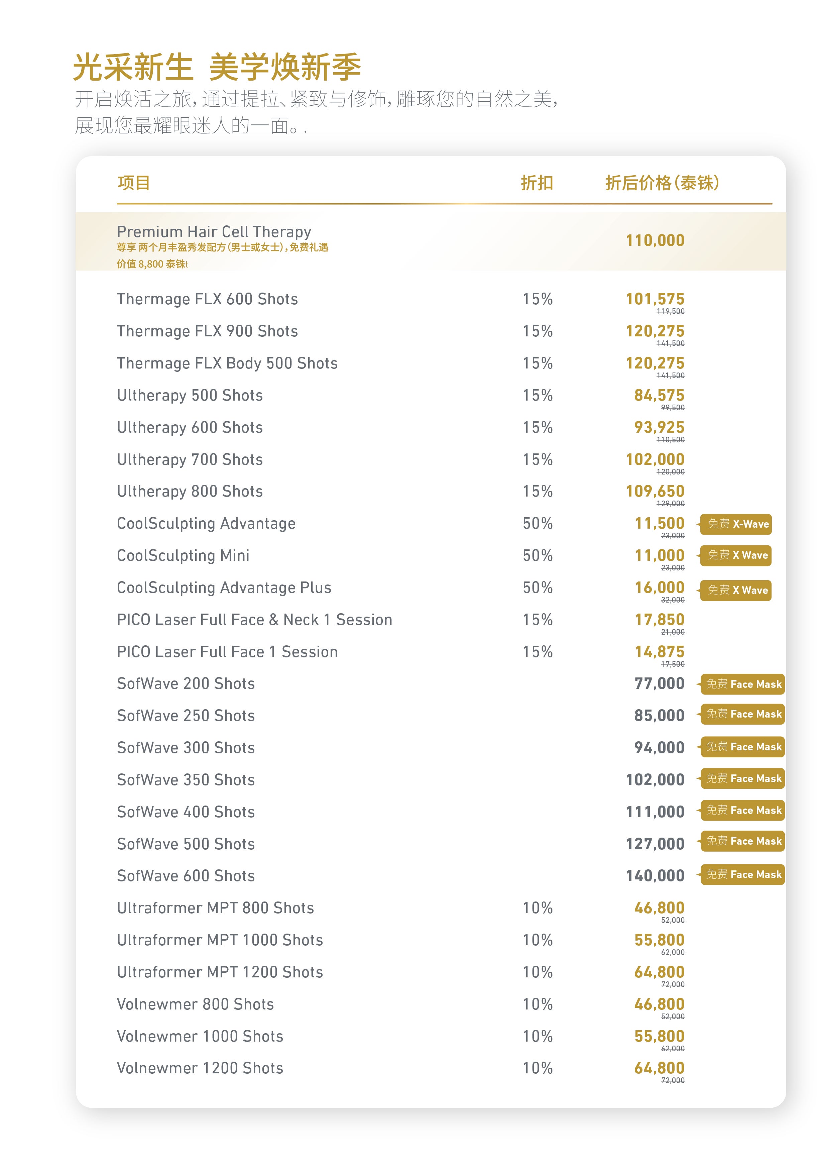Click PICO Laser Full Face & Neck 1 Session
Screen dimensions: 829x1173
coord(254,620)
